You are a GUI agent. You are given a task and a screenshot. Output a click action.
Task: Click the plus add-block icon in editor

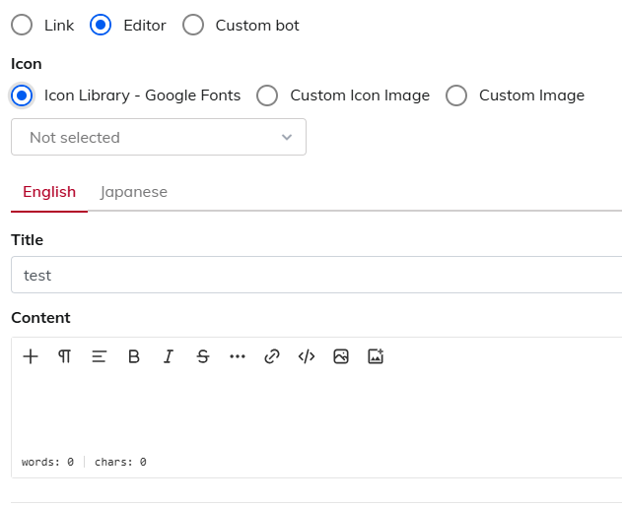tap(31, 356)
